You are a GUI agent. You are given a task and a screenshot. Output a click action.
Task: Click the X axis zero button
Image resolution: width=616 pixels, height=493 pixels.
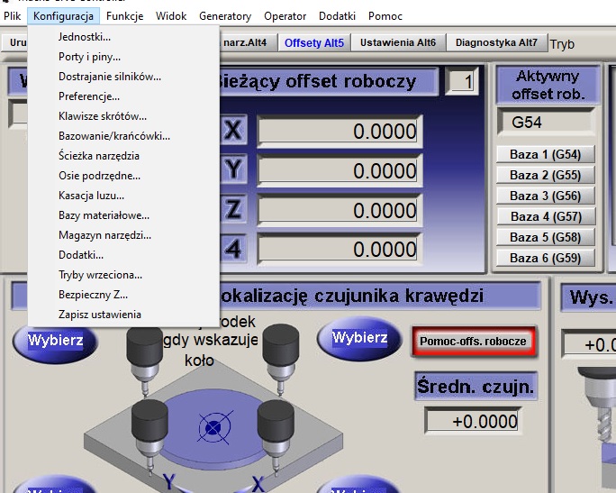[x=233, y=132]
